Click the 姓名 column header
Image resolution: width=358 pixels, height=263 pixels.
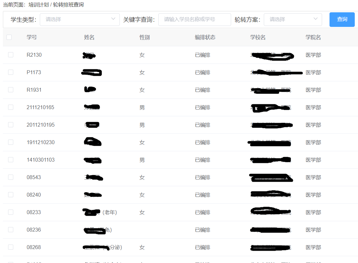pyautogui.click(x=89, y=37)
